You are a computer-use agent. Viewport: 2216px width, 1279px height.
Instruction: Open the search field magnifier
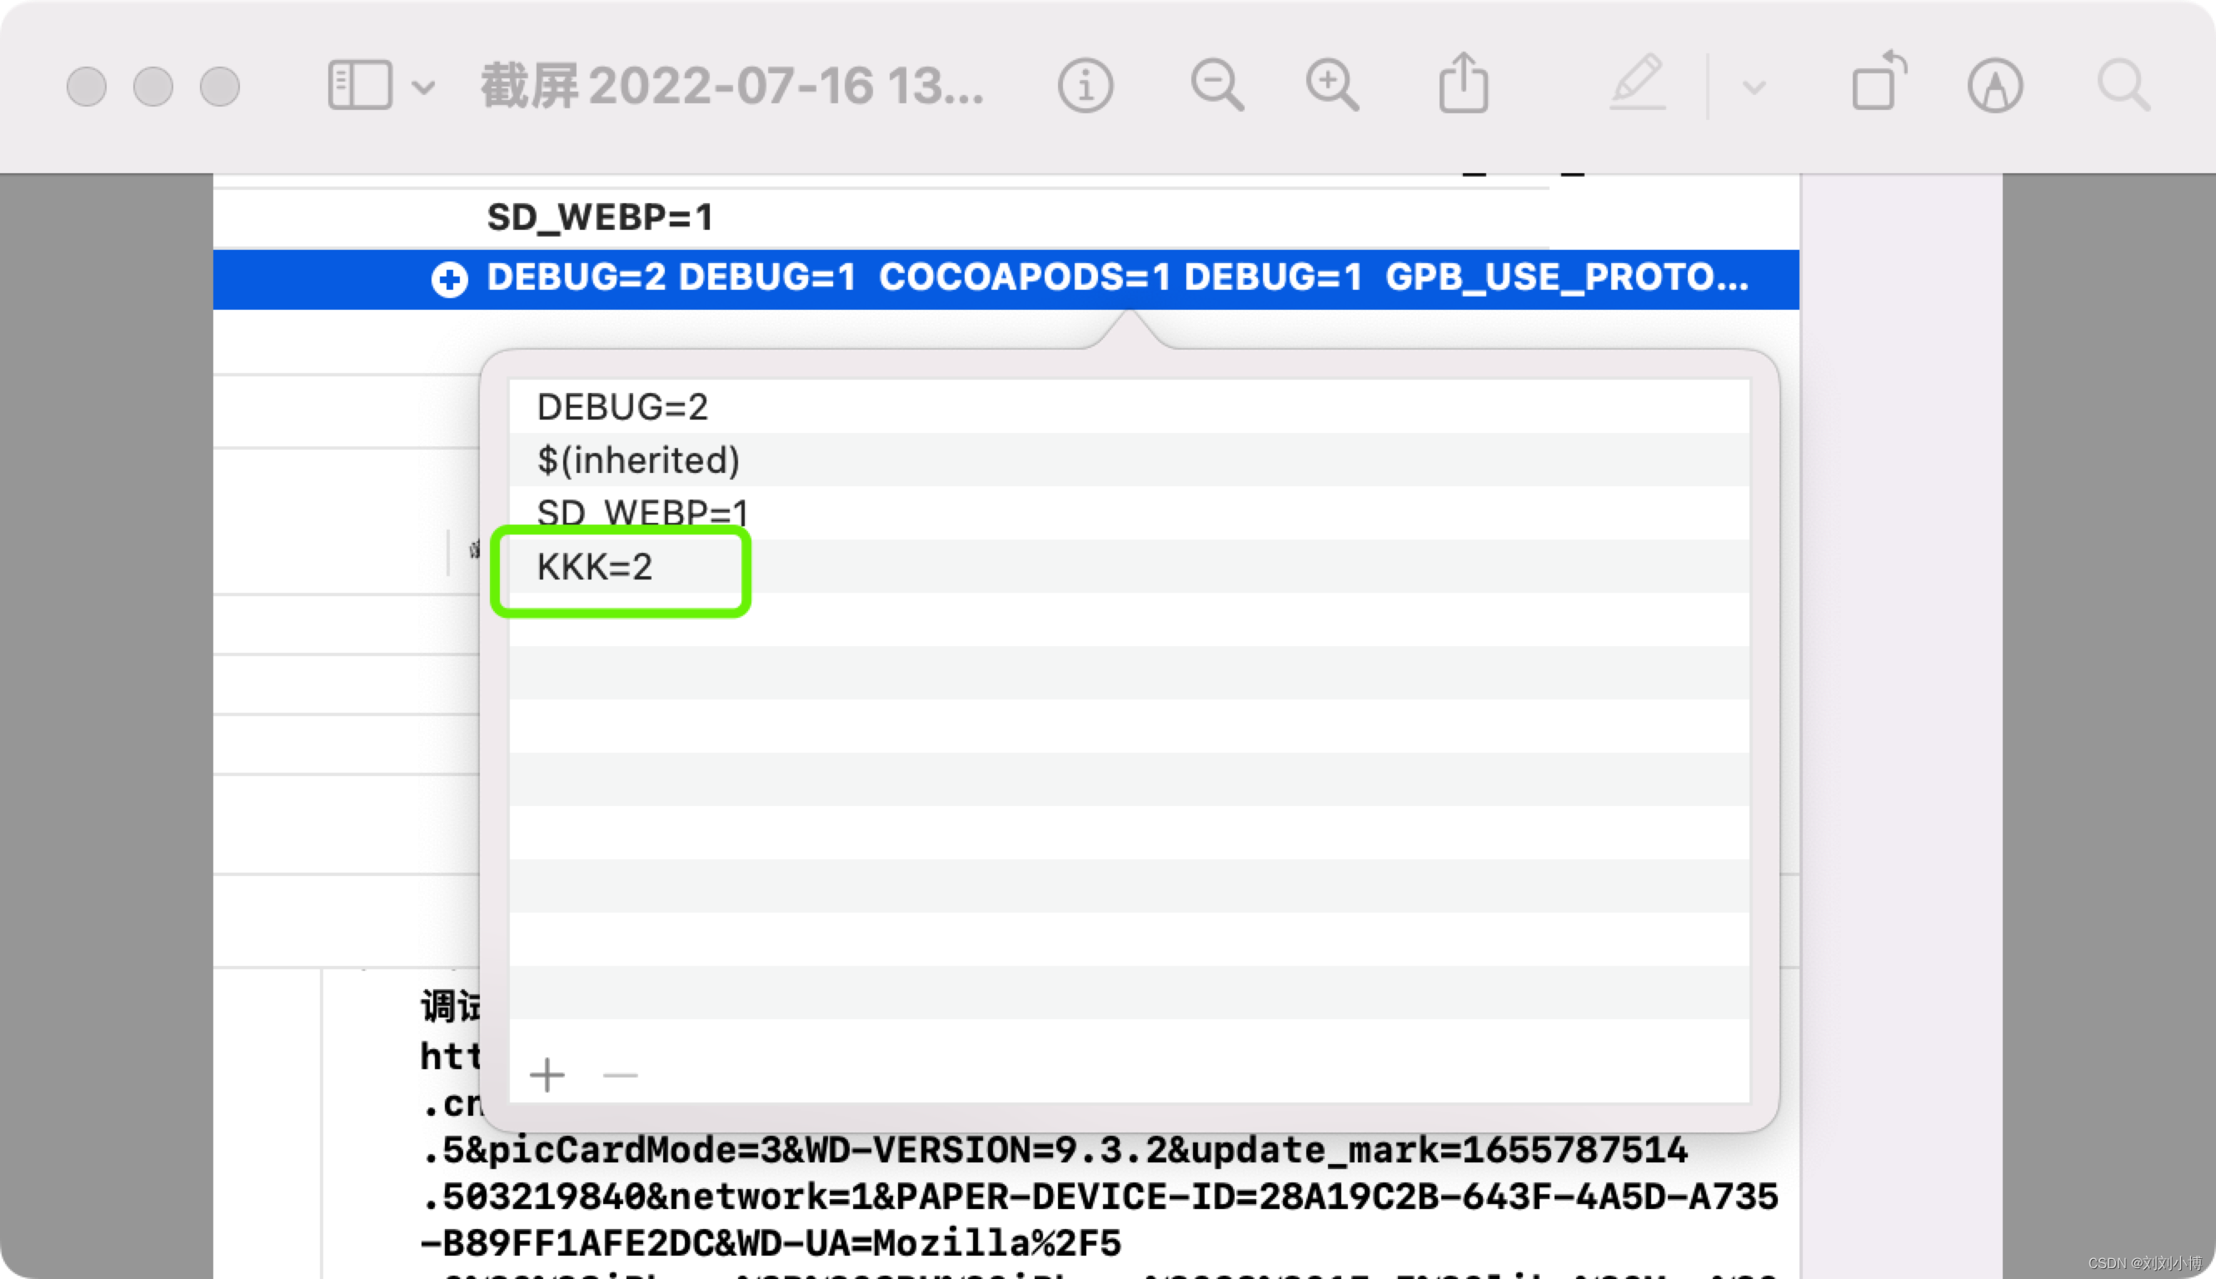[2123, 85]
